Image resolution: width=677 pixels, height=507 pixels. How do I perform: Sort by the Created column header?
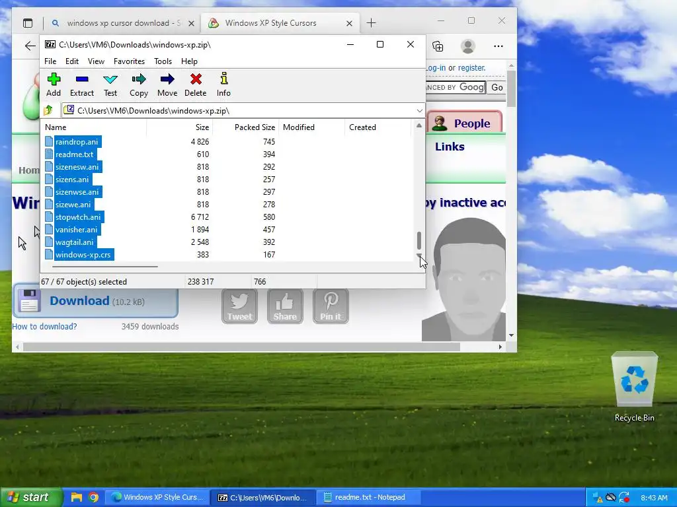[378, 127]
